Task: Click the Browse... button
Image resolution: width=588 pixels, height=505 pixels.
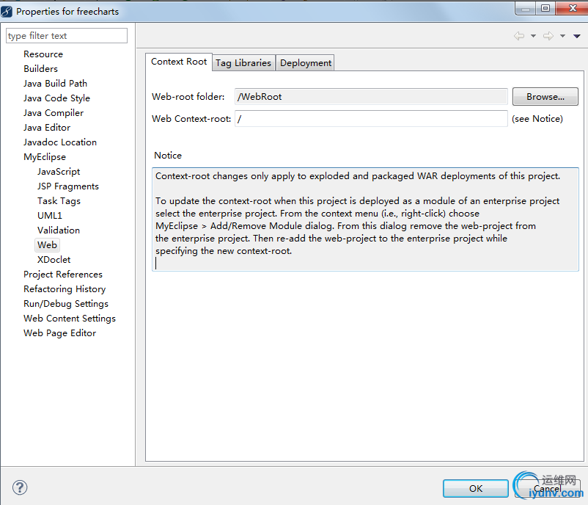Action: (545, 97)
